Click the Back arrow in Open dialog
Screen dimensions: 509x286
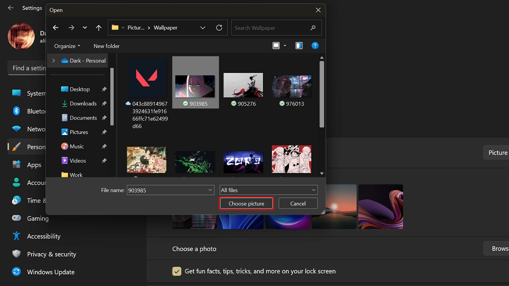click(56, 28)
